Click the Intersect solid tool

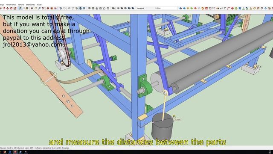pos(118,8)
